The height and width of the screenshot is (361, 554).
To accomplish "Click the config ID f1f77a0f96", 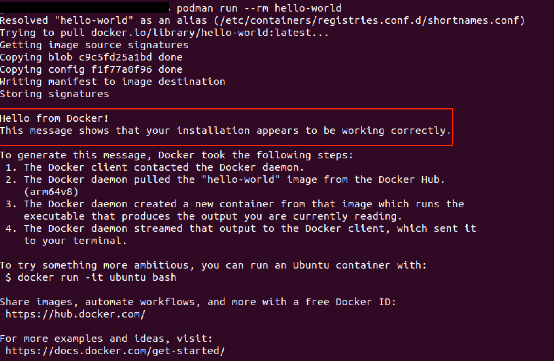I will (x=121, y=69).
